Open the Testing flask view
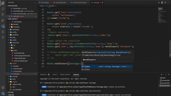The height and width of the screenshot is (96, 171). (3, 32)
